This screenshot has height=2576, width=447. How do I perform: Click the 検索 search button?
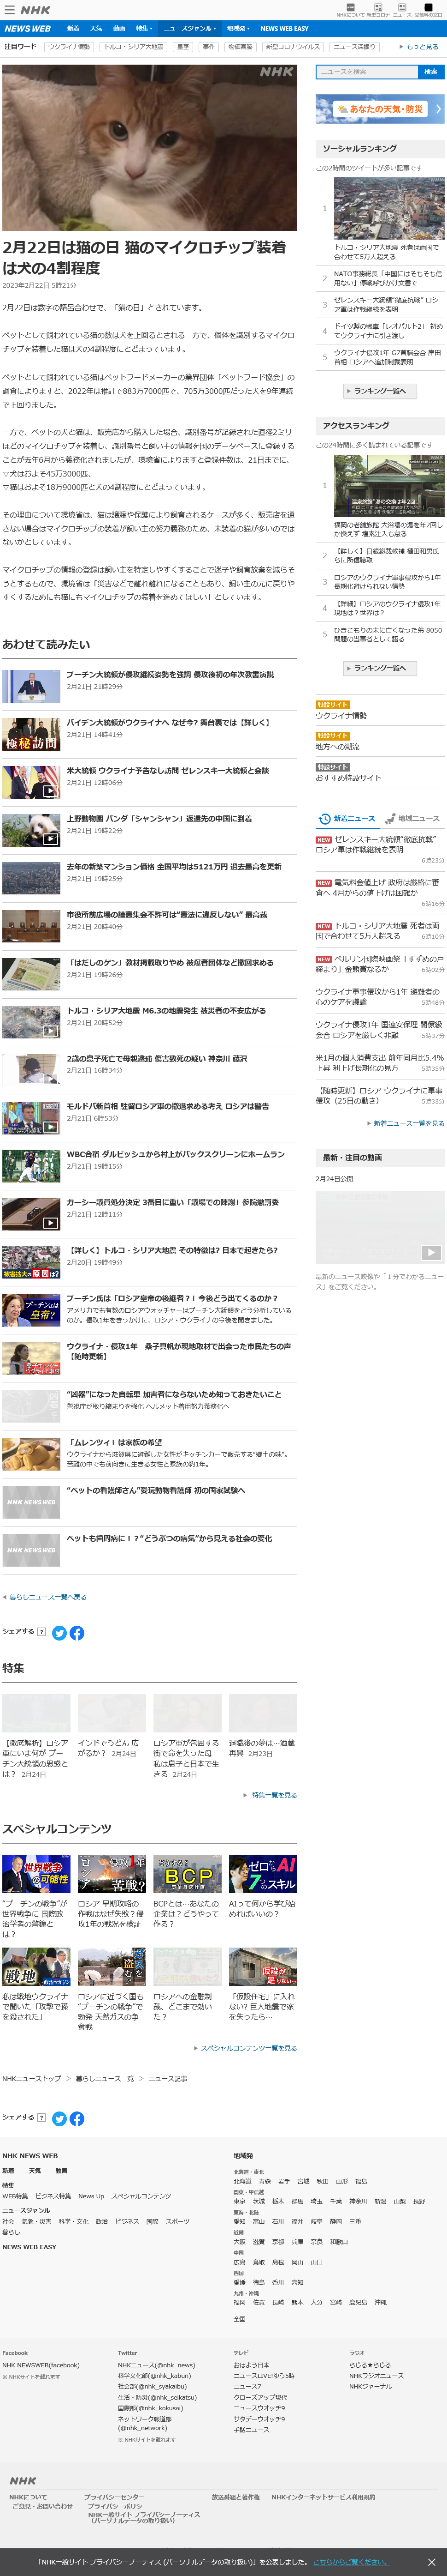[x=430, y=72]
